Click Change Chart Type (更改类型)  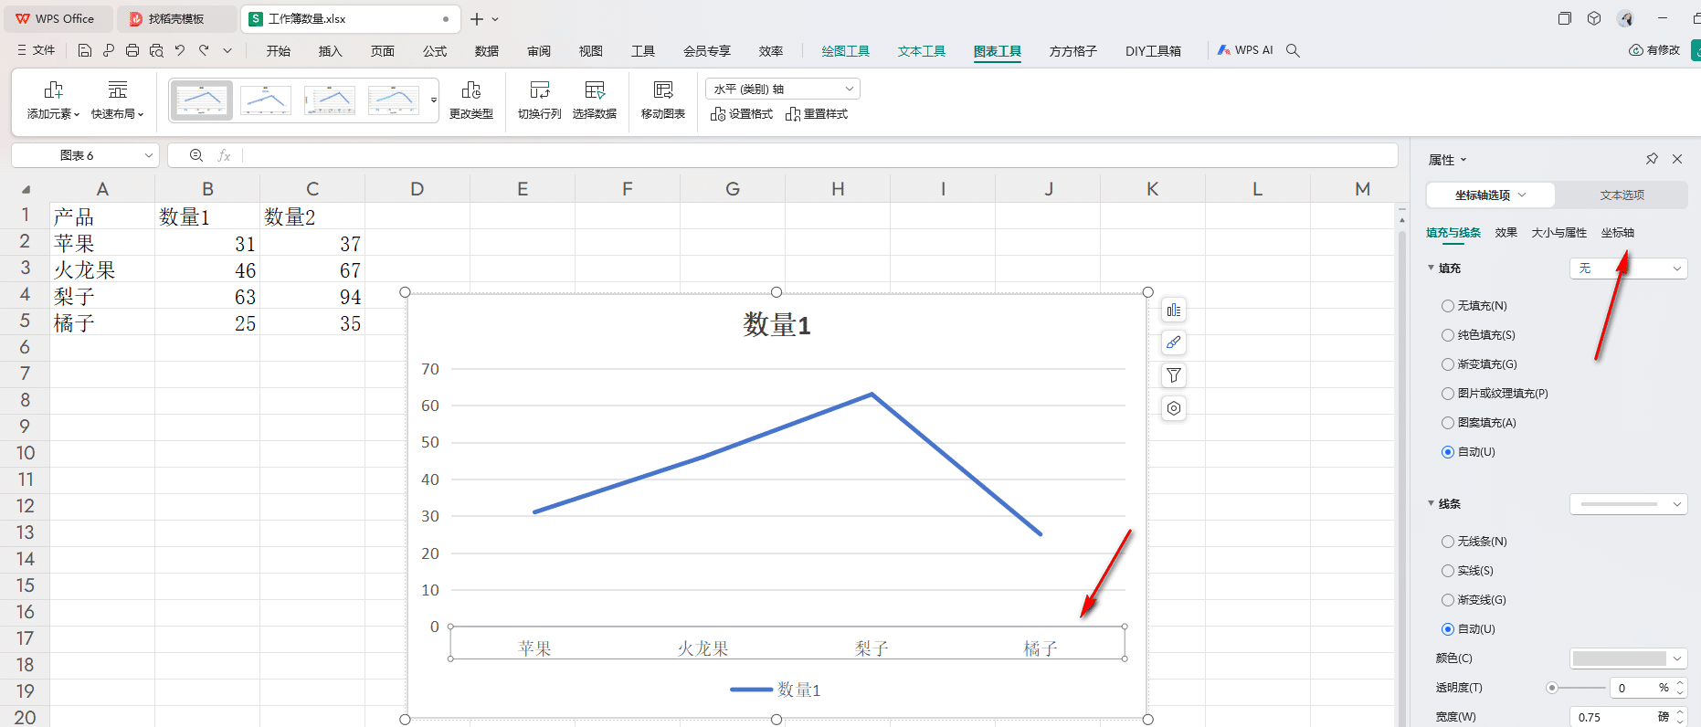click(x=471, y=100)
